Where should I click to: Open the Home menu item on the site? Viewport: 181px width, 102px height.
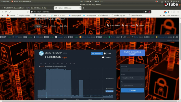[x=38, y=26]
